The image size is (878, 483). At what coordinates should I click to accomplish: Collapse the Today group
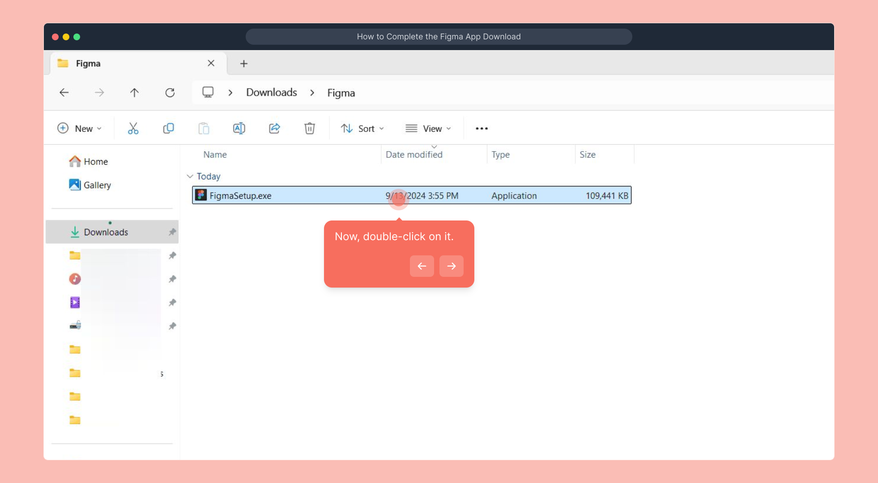coord(190,176)
